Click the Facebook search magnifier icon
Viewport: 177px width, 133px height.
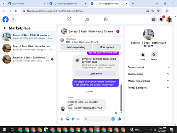pyautogui.click(x=13, y=20)
